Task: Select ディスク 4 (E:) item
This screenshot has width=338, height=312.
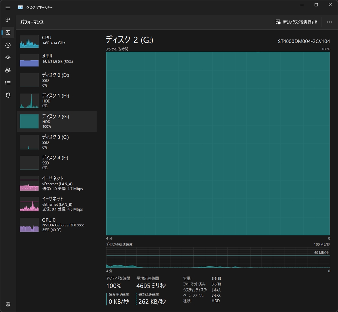Action: point(57,163)
